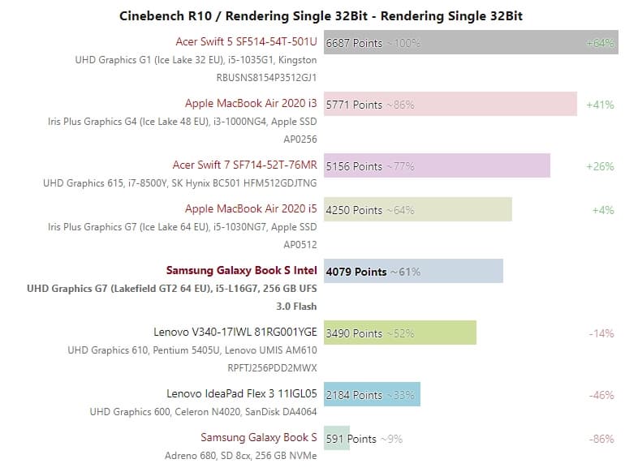Click the Cinebench R10 chart title

[321, 15]
